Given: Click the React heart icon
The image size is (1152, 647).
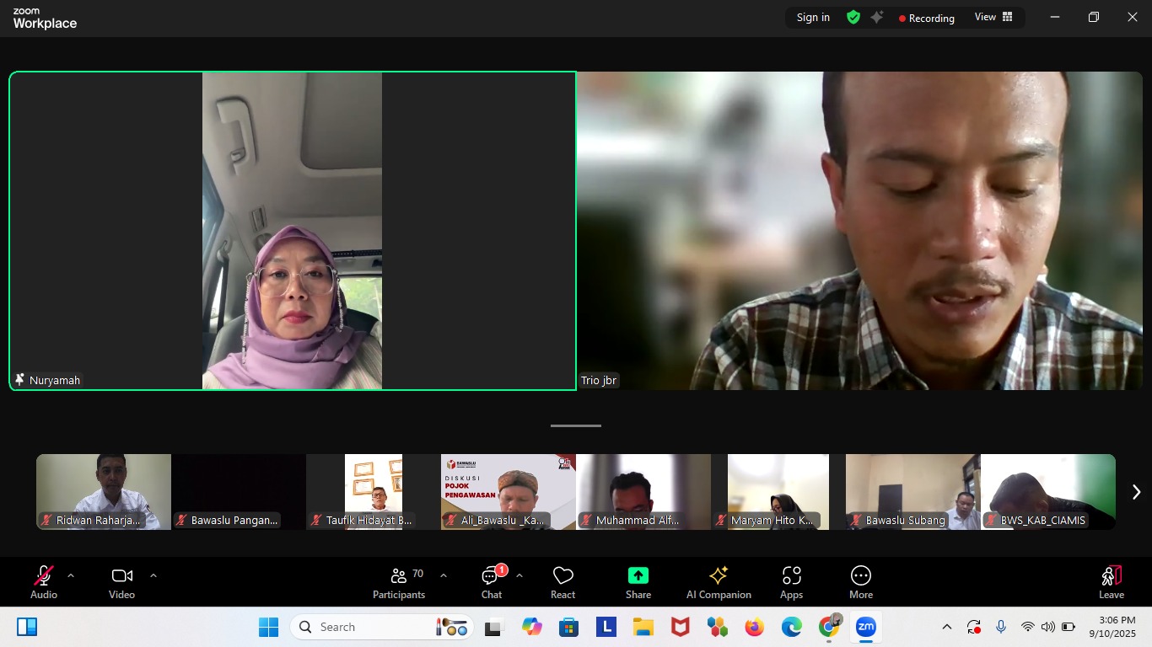Looking at the screenshot, I should pyautogui.click(x=563, y=575).
